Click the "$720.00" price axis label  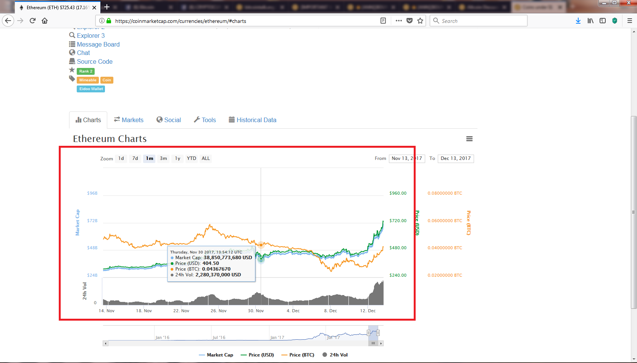pos(398,221)
